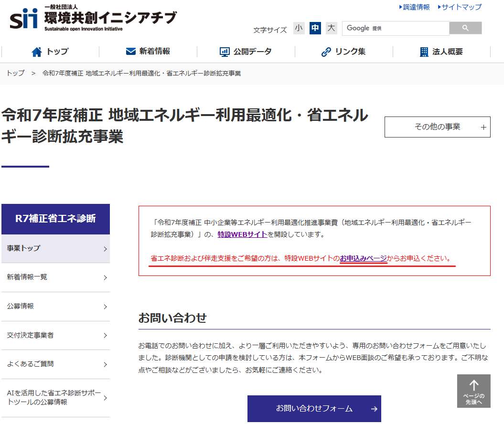Open the 公開データ navigation item
Screen dimensions: 504x424
pyautogui.click(x=246, y=52)
